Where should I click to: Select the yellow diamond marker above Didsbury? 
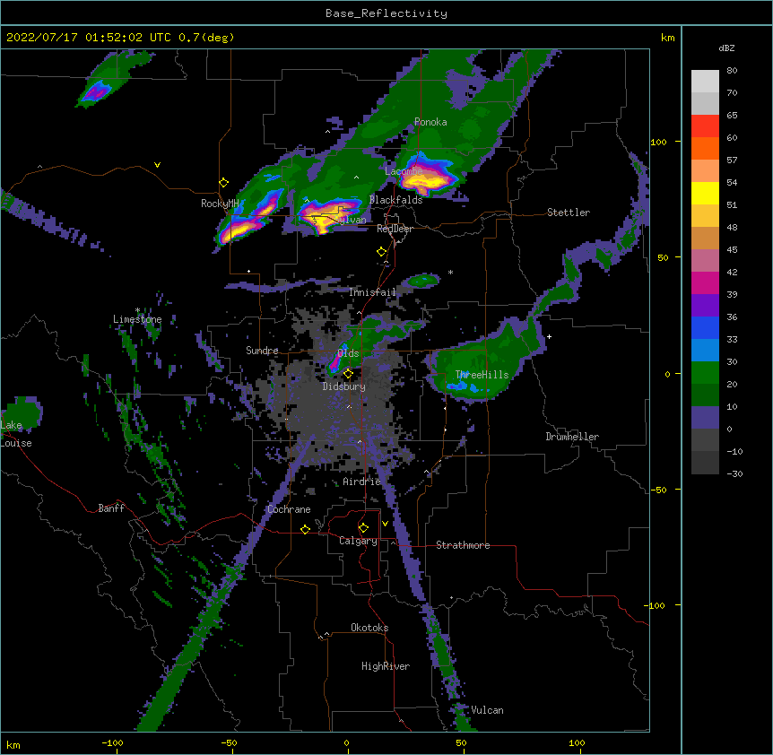click(348, 374)
